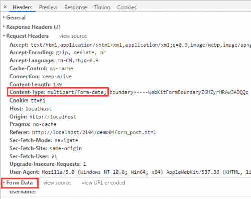This screenshot has height=199, width=251.
Task: Click view source next to Form Data
Action: coord(57,183)
